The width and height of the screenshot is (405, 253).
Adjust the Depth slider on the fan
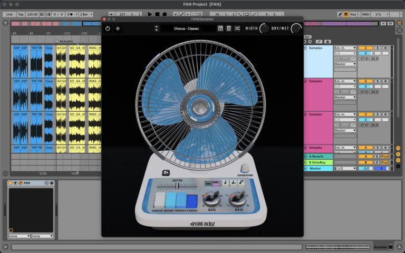coord(177,186)
